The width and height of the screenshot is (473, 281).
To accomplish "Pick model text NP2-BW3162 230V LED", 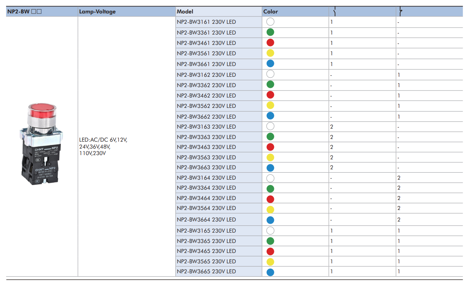I will click(x=206, y=75).
